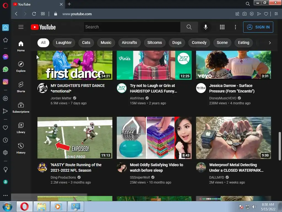Open Instagram in Opera sidebar
The height and width of the screenshot is (212, 282).
pyautogui.click(x=6, y=82)
